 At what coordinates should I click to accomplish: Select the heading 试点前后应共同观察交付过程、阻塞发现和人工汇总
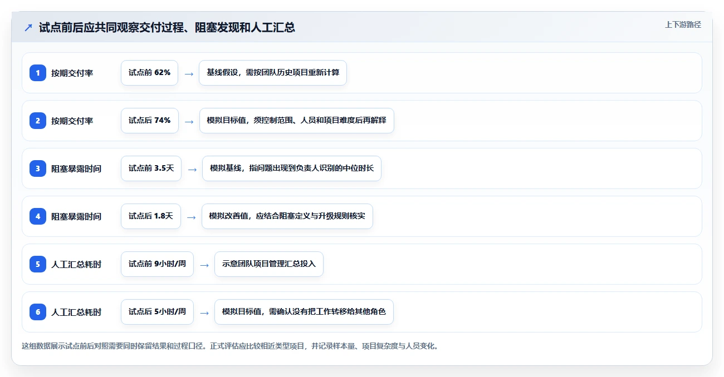point(167,27)
